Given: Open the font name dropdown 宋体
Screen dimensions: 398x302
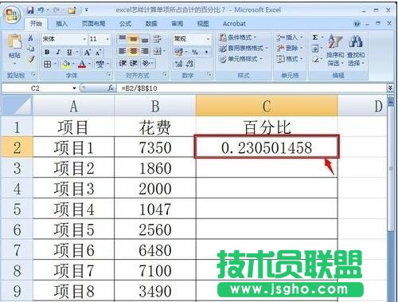Looking at the screenshot, I should click(x=84, y=39).
